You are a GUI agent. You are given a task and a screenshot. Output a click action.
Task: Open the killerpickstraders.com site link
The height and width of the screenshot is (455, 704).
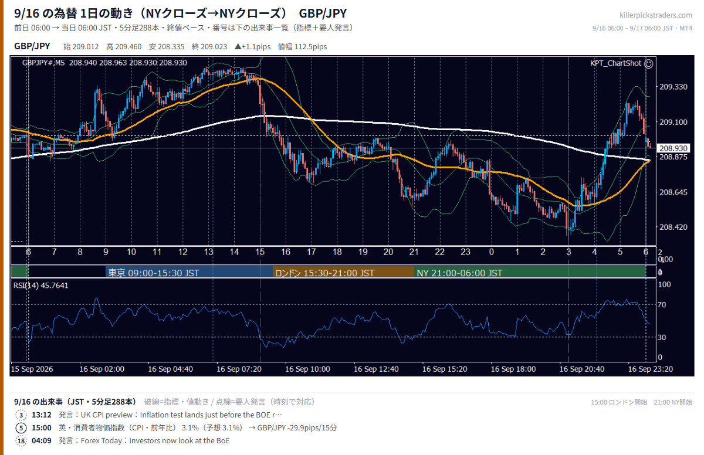pyautogui.click(x=655, y=15)
